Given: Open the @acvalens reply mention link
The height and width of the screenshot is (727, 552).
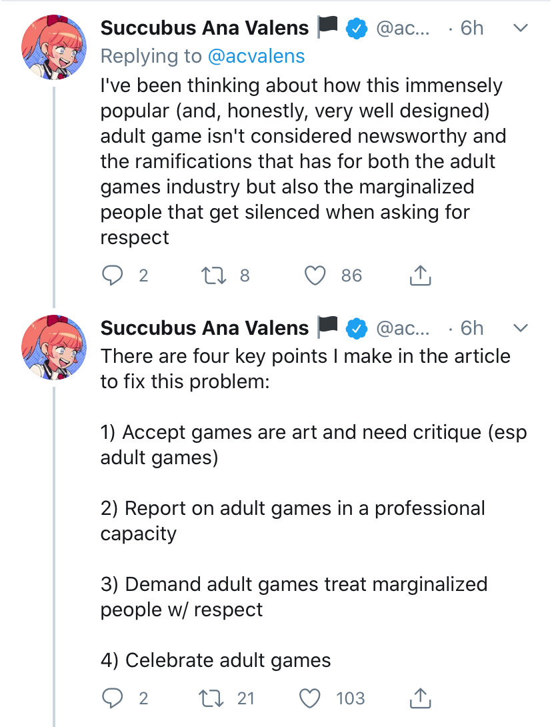Looking at the screenshot, I should click(x=257, y=57).
